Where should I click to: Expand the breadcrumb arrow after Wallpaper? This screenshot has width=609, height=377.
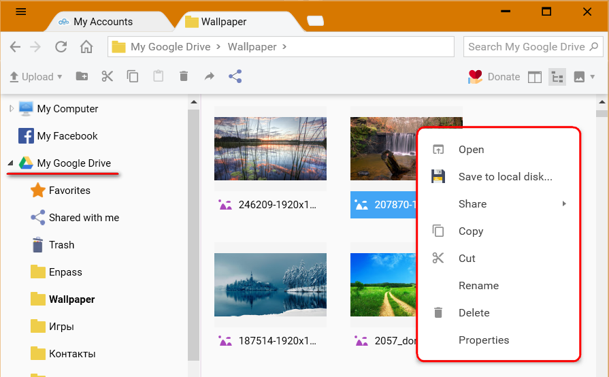pyautogui.click(x=284, y=46)
